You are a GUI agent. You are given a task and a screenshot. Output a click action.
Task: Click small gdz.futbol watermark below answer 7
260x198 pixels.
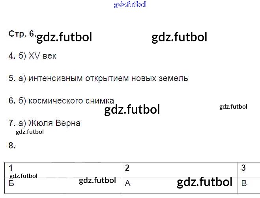30,132
